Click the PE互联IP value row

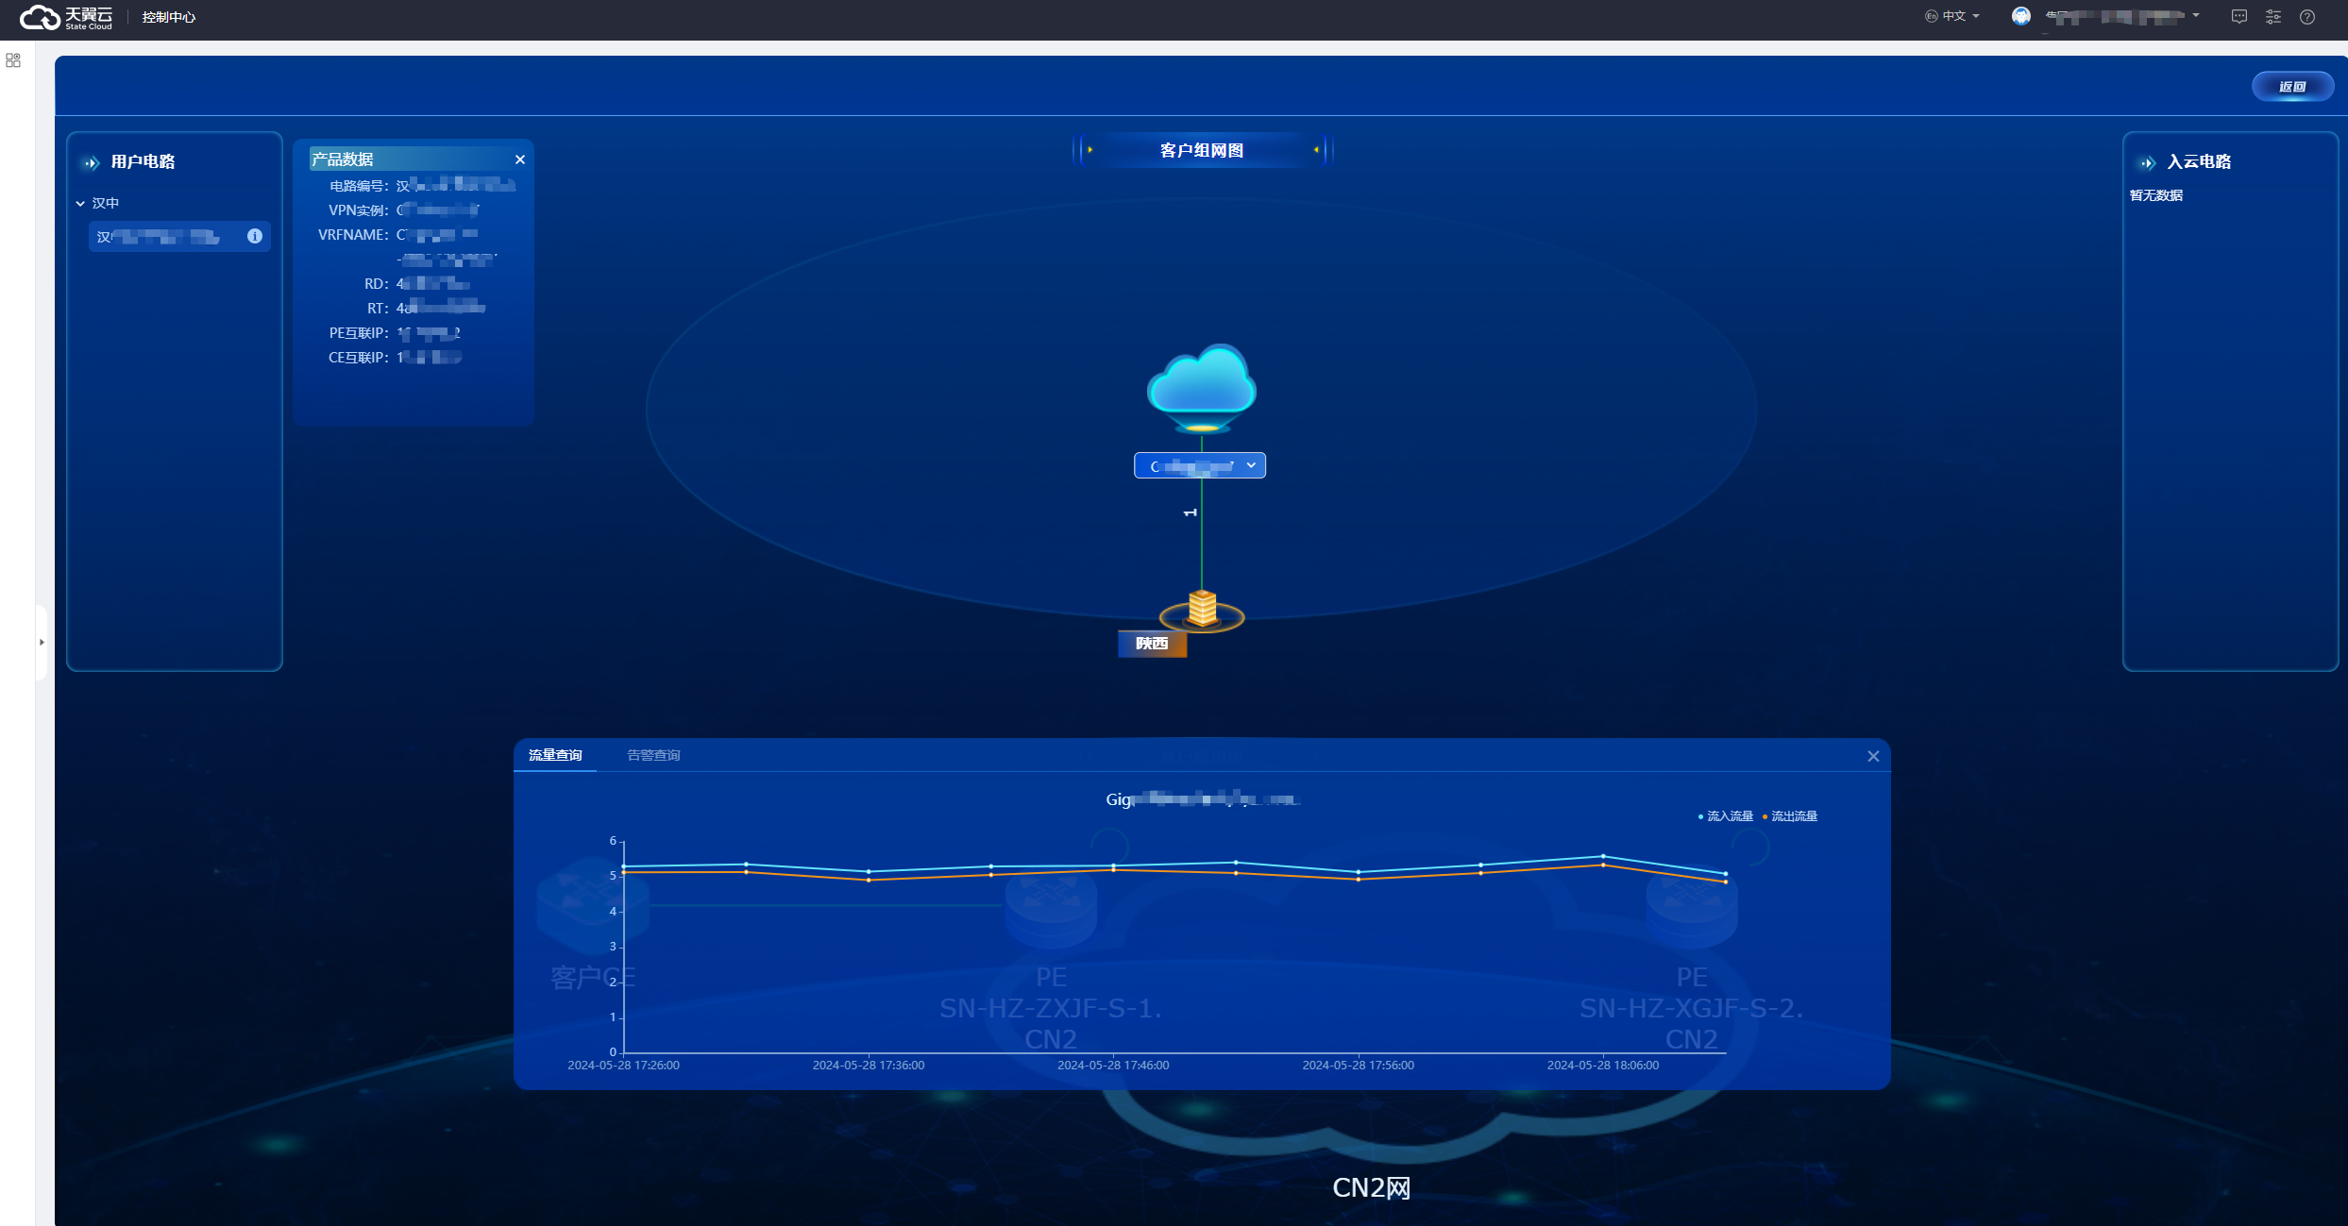pyautogui.click(x=429, y=333)
